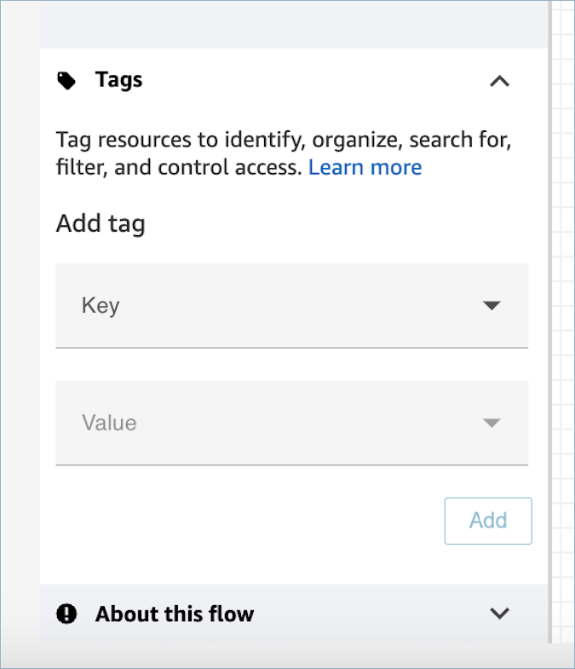Collapse the Tags section using its chevron

(x=500, y=81)
